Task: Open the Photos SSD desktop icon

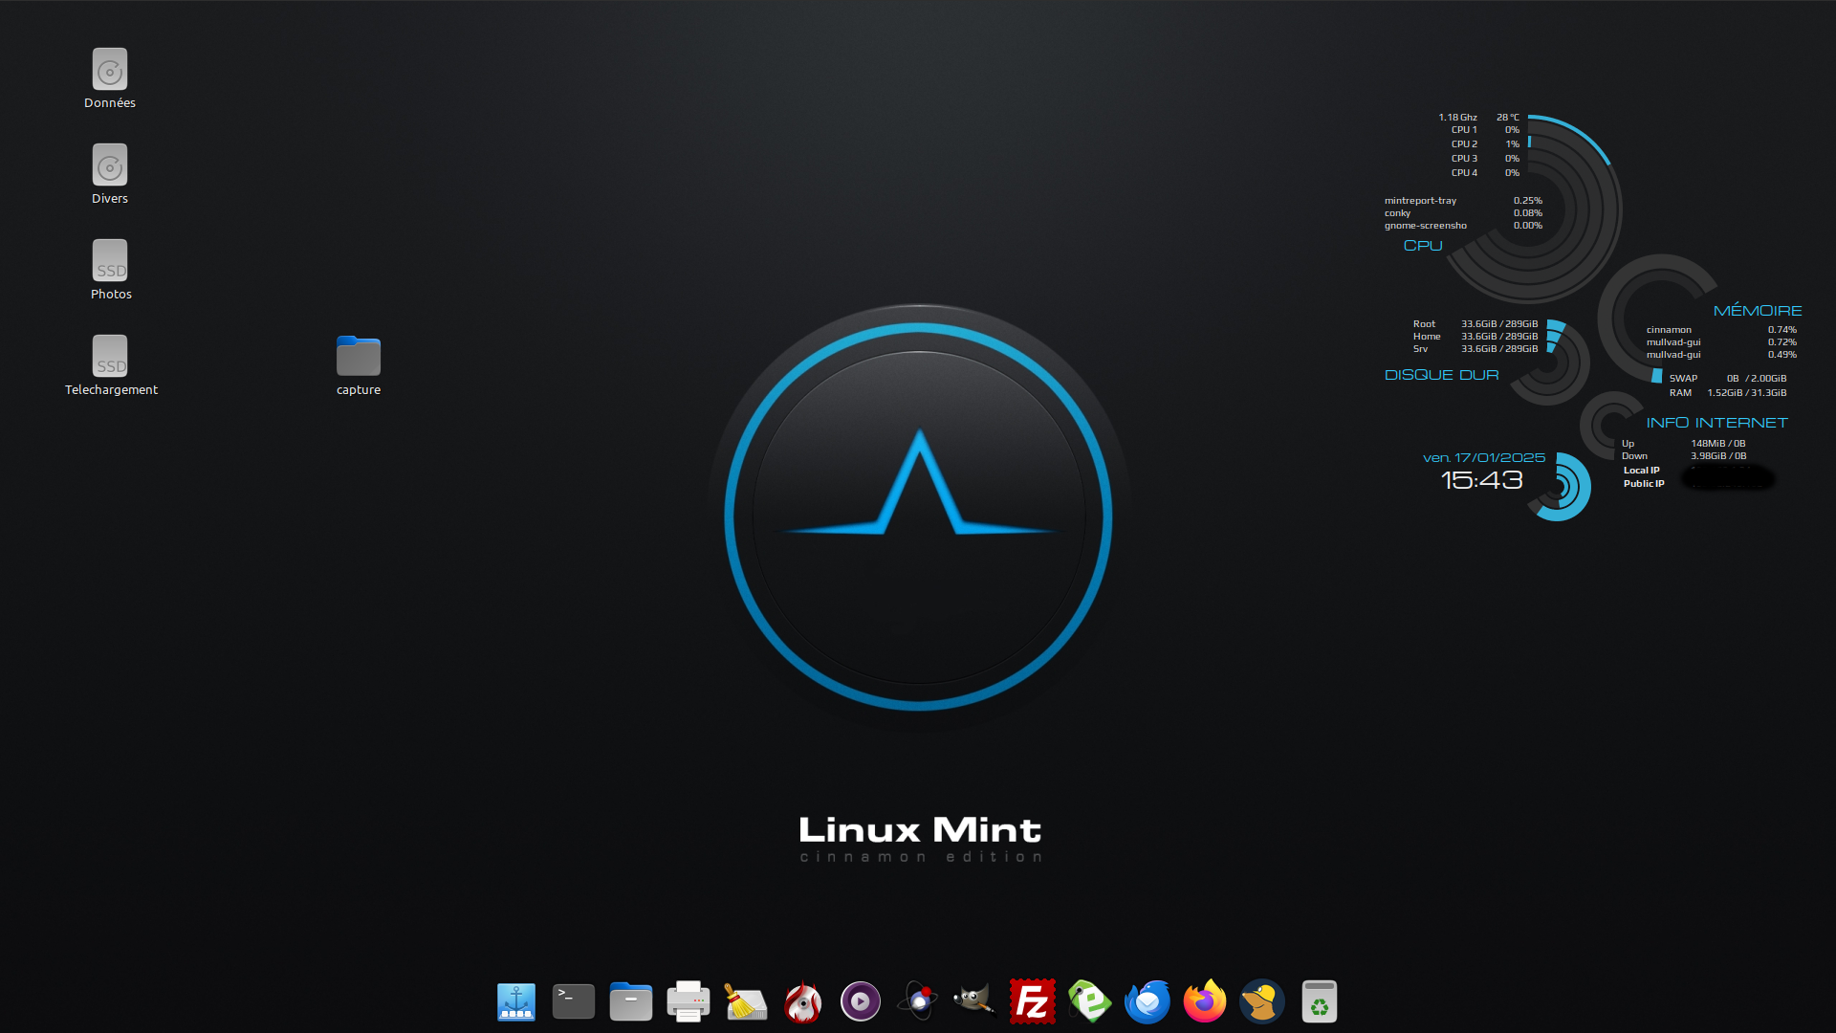Action: click(110, 261)
